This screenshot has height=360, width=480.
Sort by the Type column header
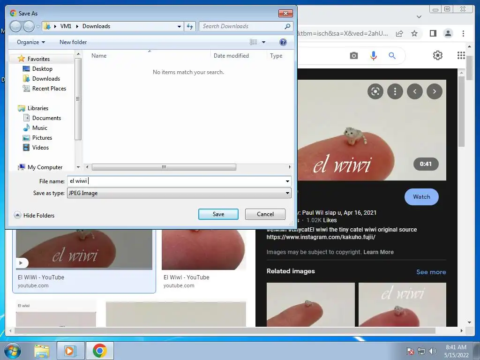click(276, 56)
